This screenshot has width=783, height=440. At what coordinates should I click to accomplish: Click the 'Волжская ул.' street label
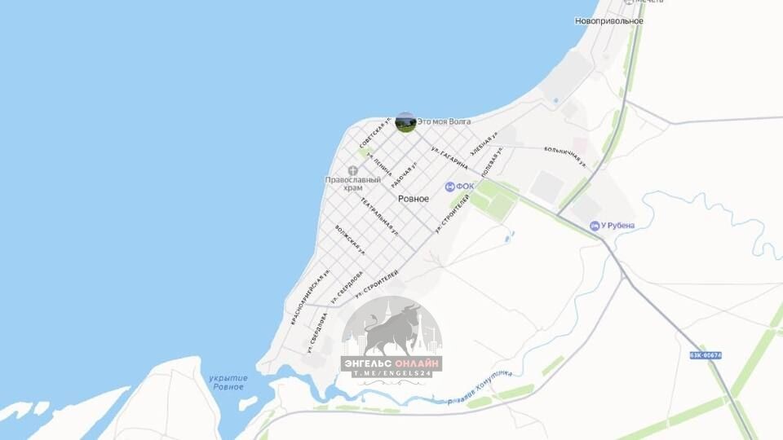pyautogui.click(x=350, y=240)
